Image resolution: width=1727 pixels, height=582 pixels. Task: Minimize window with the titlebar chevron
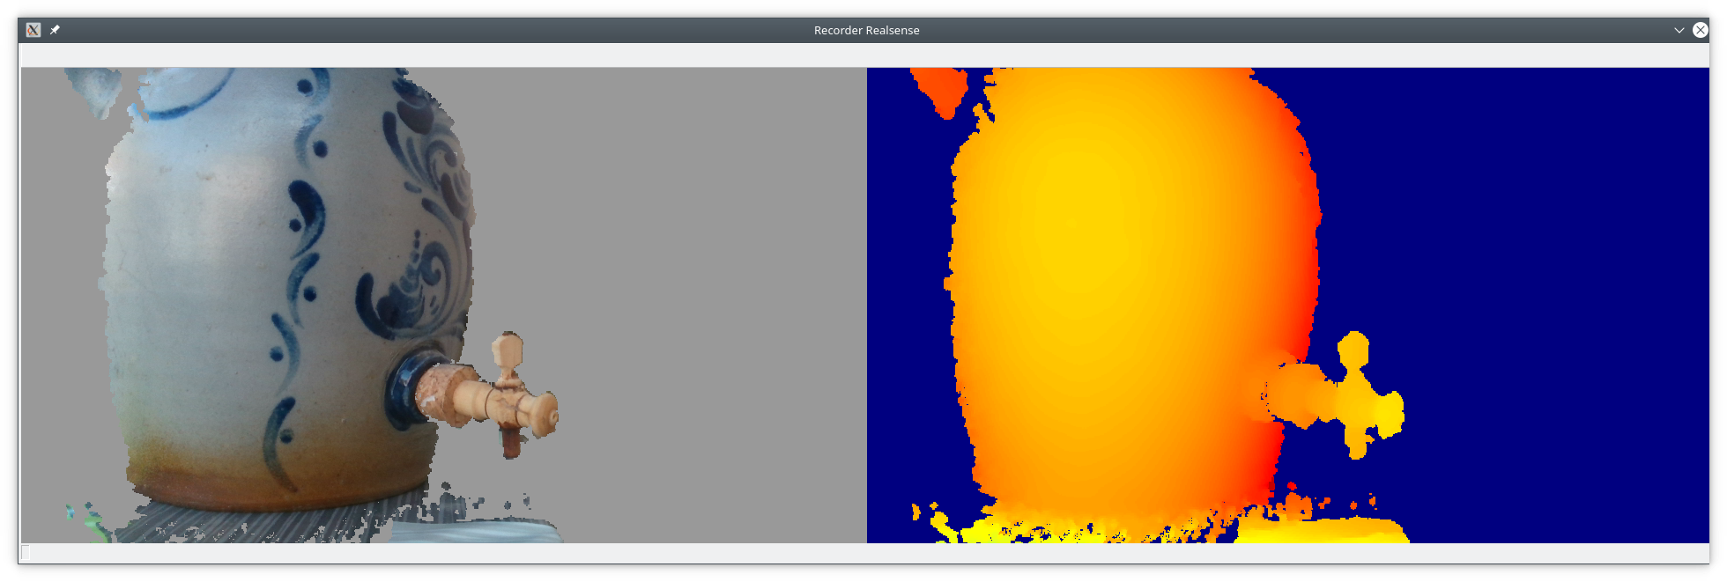(x=1679, y=30)
